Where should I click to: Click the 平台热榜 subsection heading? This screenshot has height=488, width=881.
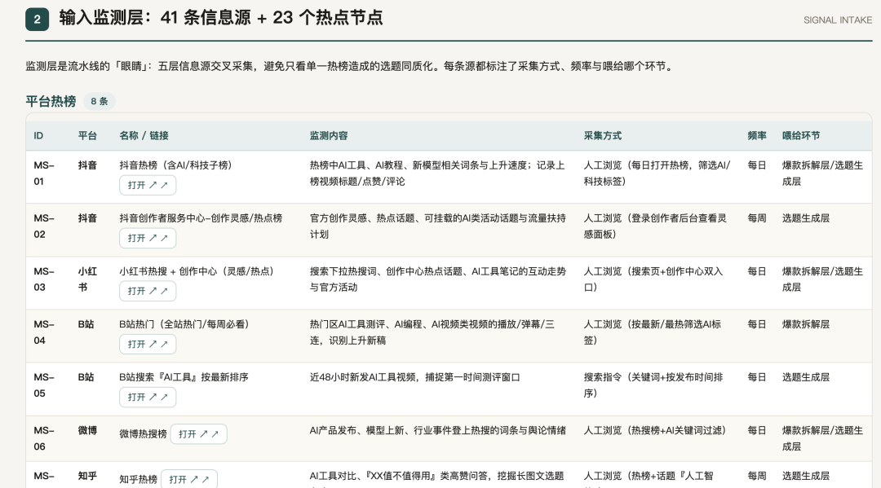51,102
